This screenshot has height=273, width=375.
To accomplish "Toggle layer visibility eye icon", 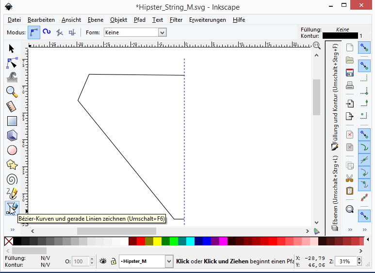I will [x=103, y=261].
